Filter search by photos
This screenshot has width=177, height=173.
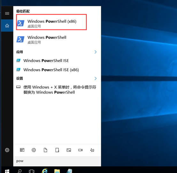[x=69, y=150]
